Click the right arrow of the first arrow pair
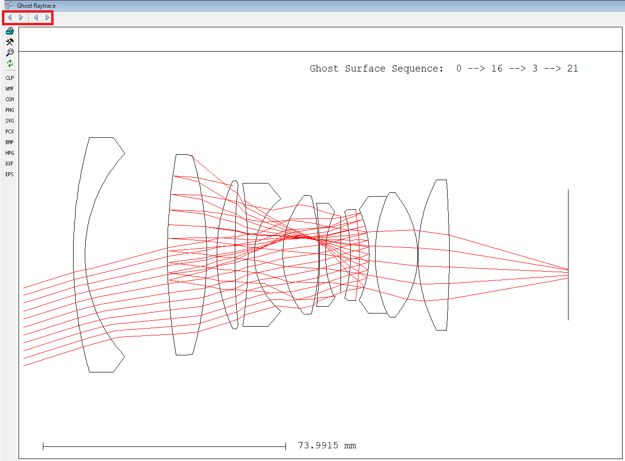 tap(21, 18)
